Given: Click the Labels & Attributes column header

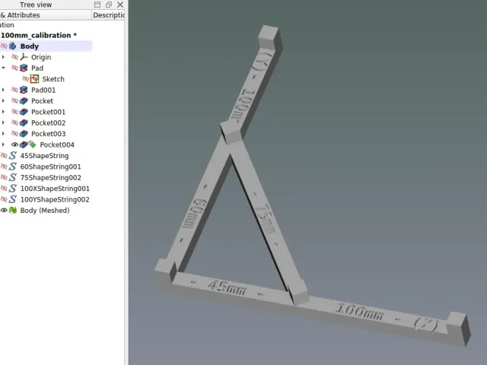Looking at the screenshot, I should pyautogui.click(x=46, y=15).
